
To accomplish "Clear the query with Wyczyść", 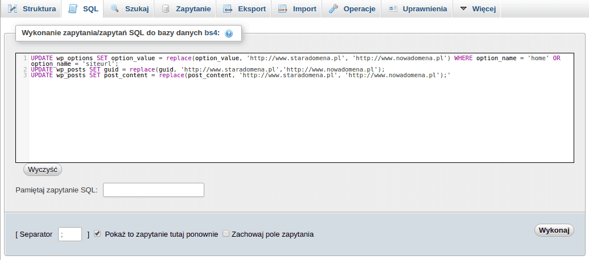I will [x=43, y=170].
